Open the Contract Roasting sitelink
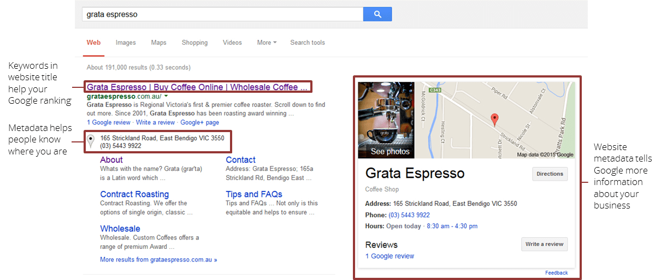 pyautogui.click(x=134, y=194)
